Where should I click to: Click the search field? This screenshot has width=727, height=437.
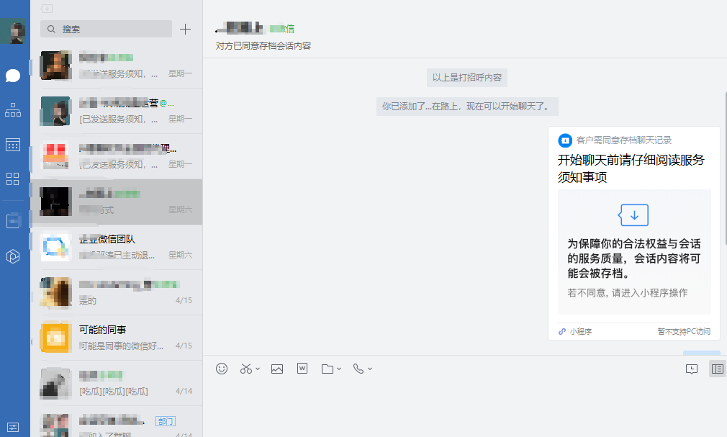tap(107, 30)
